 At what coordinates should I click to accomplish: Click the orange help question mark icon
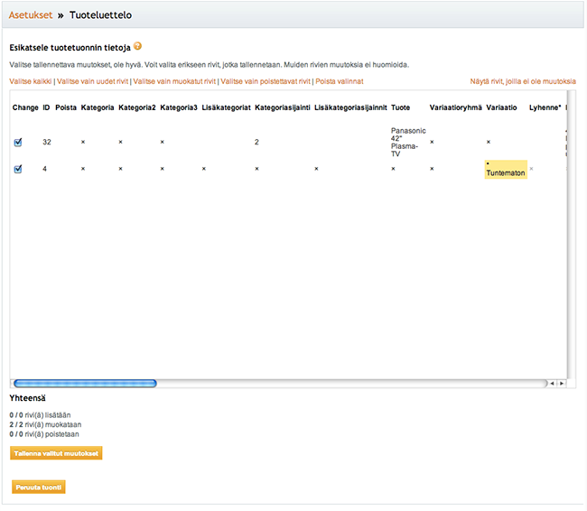(138, 46)
